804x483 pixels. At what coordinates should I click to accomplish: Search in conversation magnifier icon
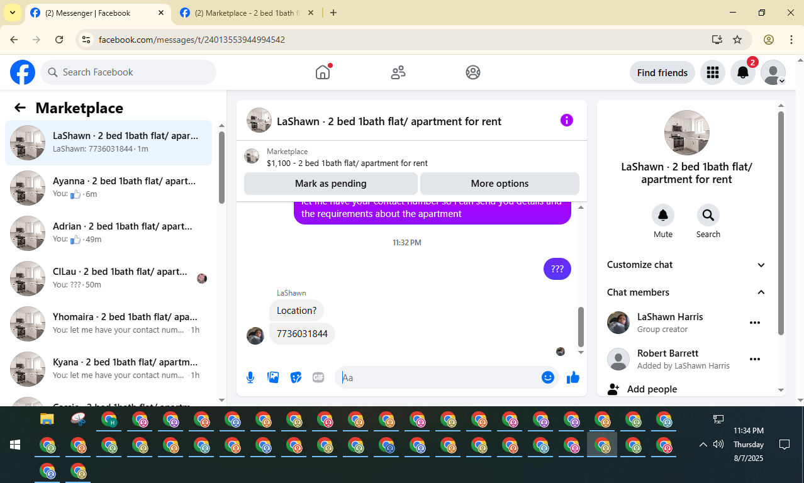pyautogui.click(x=708, y=215)
